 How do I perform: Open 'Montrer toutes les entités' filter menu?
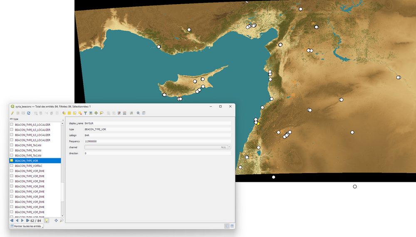pyautogui.click(x=27, y=226)
